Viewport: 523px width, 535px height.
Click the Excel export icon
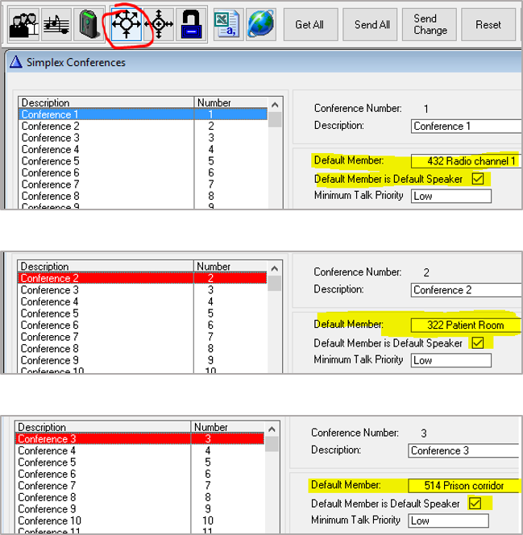coord(229,24)
